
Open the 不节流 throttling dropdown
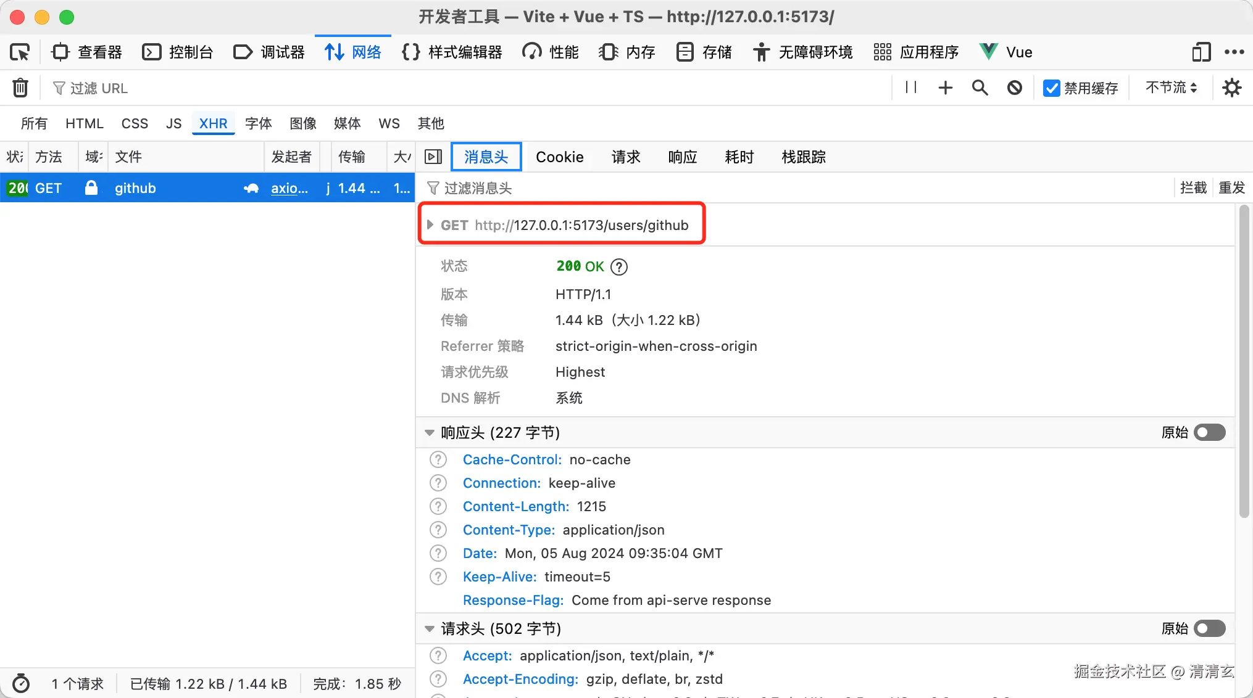coord(1170,88)
